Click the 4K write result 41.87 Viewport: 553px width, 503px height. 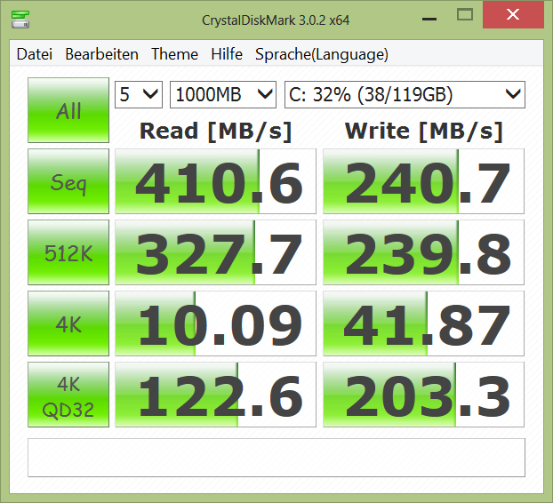(423, 323)
